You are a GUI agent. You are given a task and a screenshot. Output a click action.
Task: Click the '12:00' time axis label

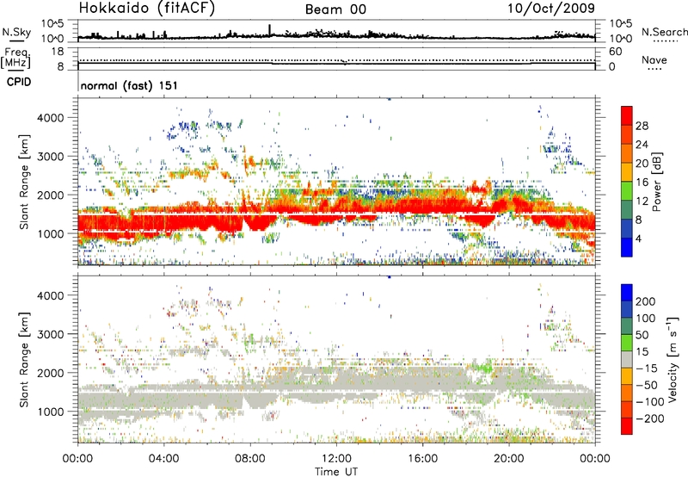click(336, 459)
